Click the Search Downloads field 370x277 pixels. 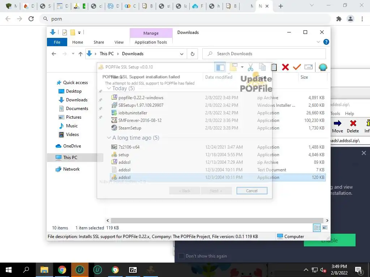[264, 54]
